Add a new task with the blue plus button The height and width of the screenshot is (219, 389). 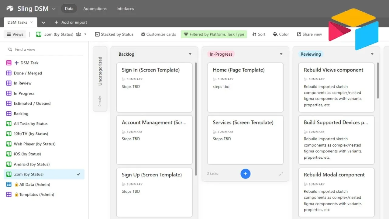pos(245,174)
